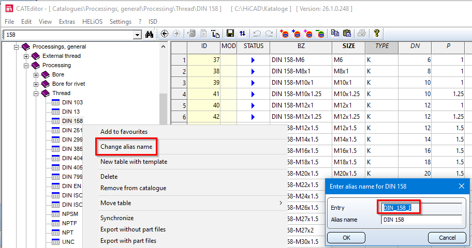The height and width of the screenshot is (248, 472).
Task: Click the CATEditor red app icon
Action: click(x=9, y=8)
